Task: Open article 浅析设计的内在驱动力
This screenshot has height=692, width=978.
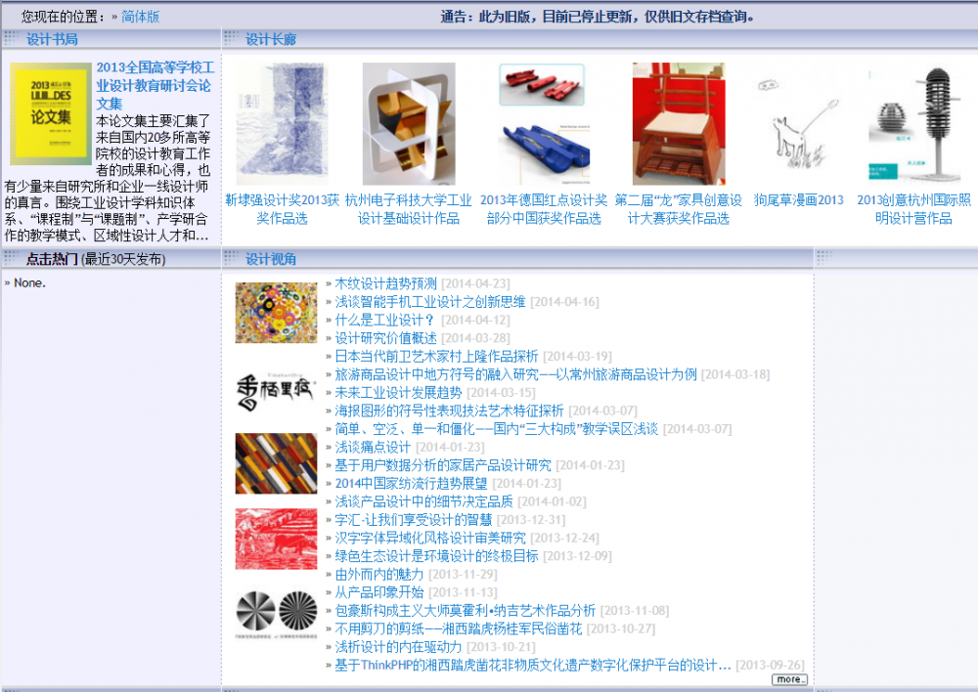Action: coord(398,646)
